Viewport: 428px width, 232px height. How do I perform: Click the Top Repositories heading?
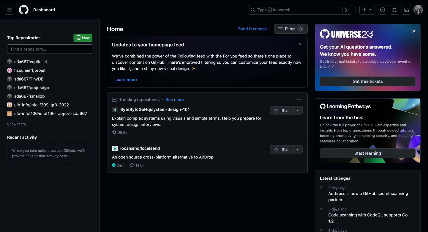click(24, 38)
